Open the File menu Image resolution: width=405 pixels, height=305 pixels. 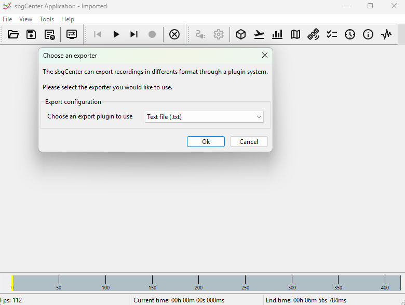coord(7,19)
